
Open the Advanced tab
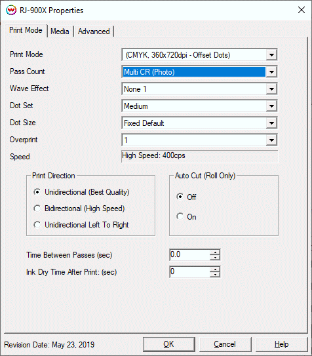94,31
